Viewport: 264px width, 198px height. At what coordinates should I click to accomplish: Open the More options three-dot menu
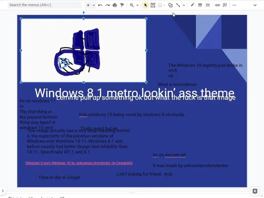pyautogui.click(x=234, y=5)
